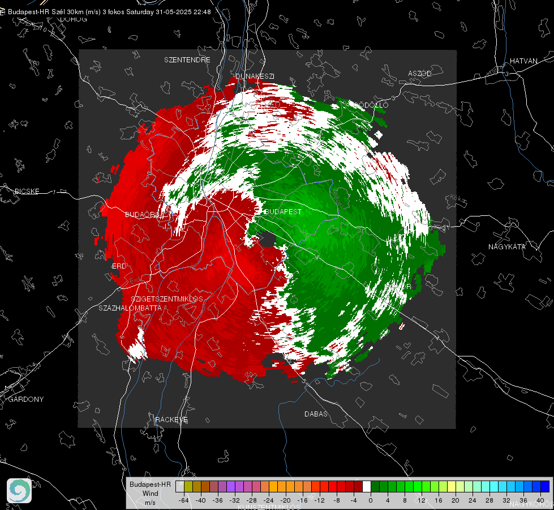Select the SZIGETSZENTMIKLÓS town label
Image resolution: width=554 pixels, height=510 pixels.
coord(167,299)
